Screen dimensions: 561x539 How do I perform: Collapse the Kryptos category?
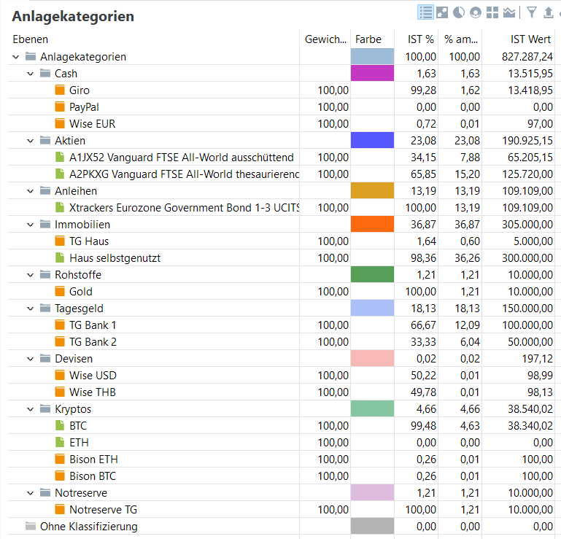pyautogui.click(x=31, y=409)
